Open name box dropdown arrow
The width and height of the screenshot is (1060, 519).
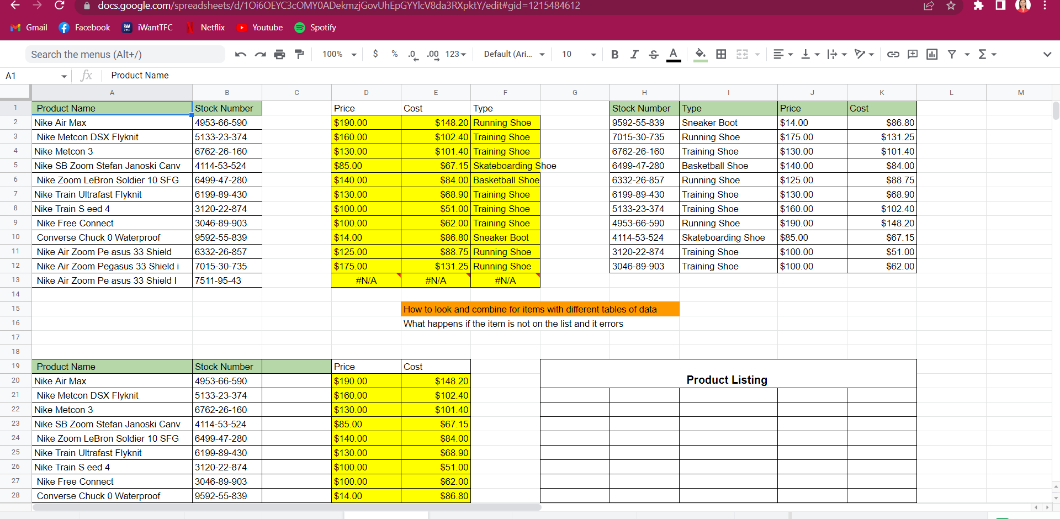[x=64, y=76]
